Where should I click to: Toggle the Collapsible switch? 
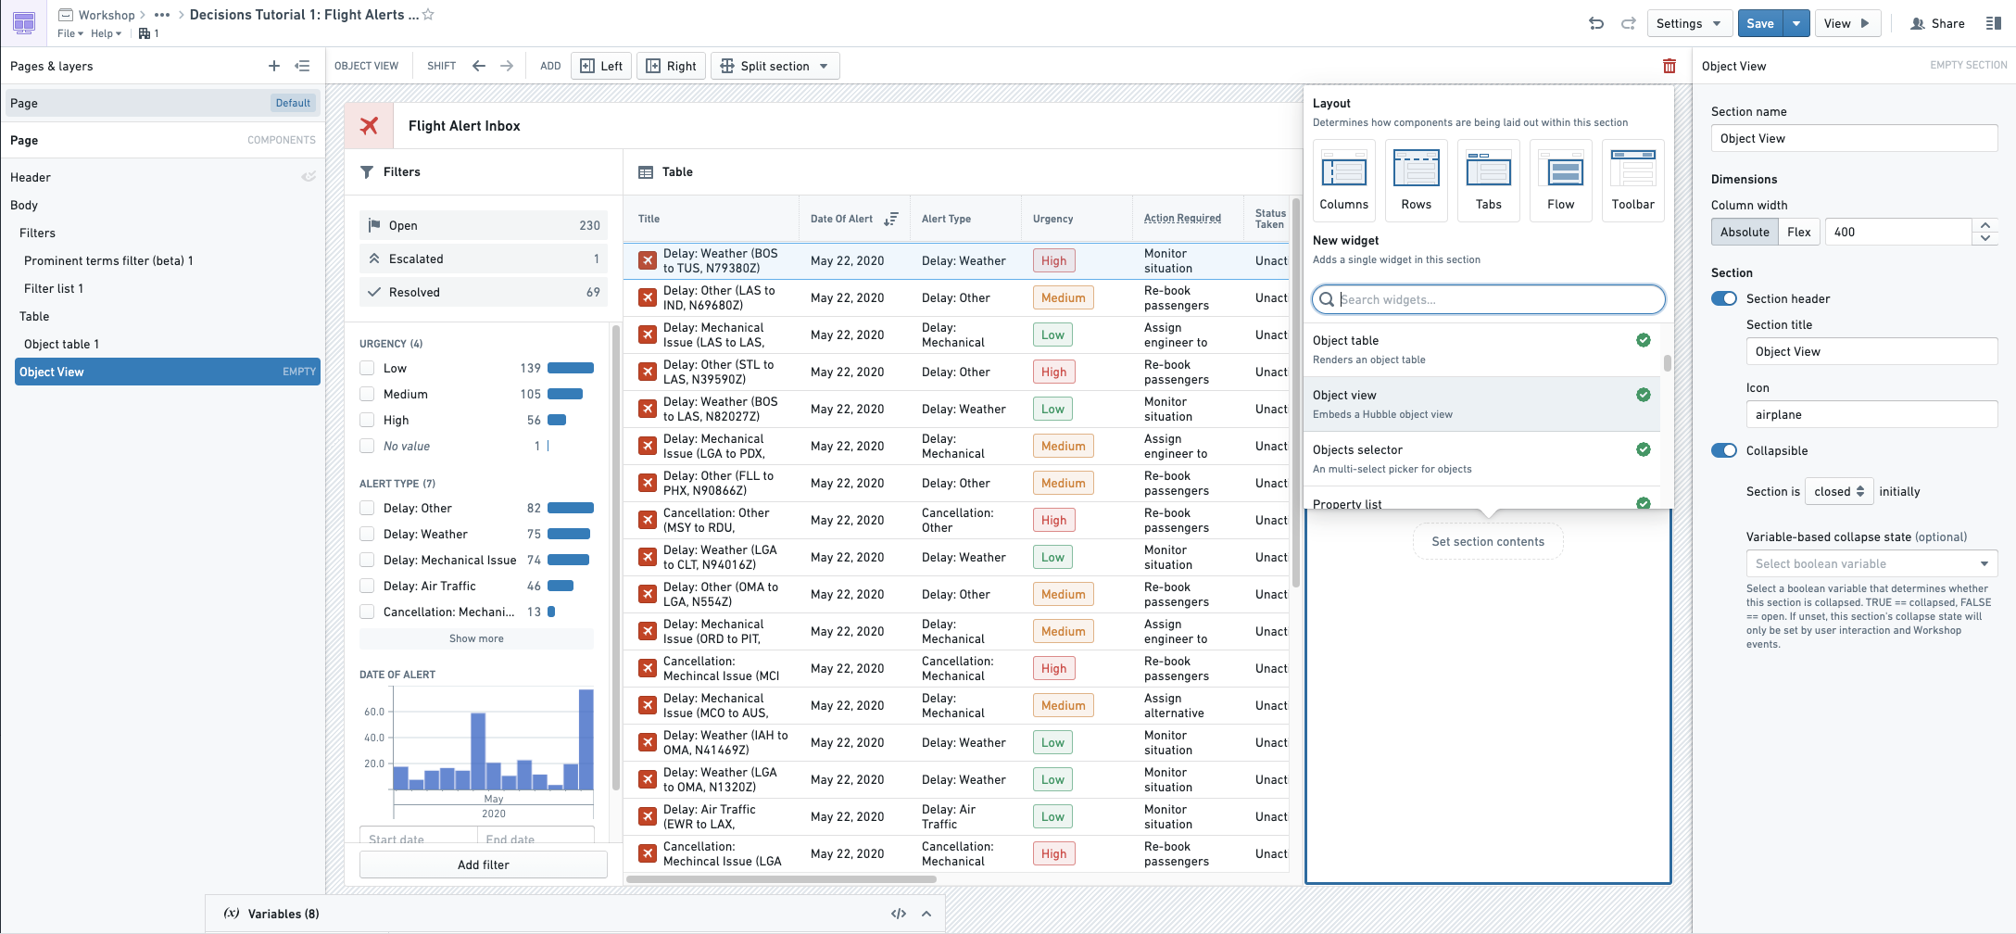pos(1724,450)
